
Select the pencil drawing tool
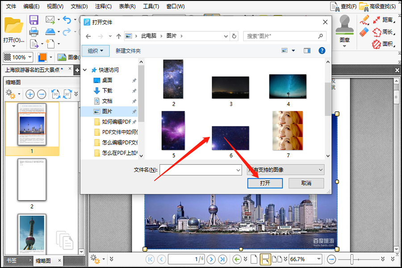tap(364, 20)
